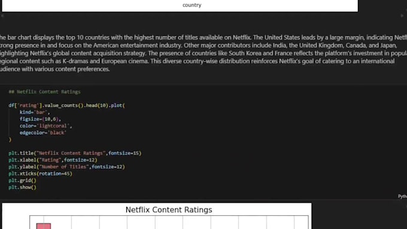Click the df['rating'].value_counts().head(10).plot( line
The height and width of the screenshot is (229, 407).
(x=66, y=106)
